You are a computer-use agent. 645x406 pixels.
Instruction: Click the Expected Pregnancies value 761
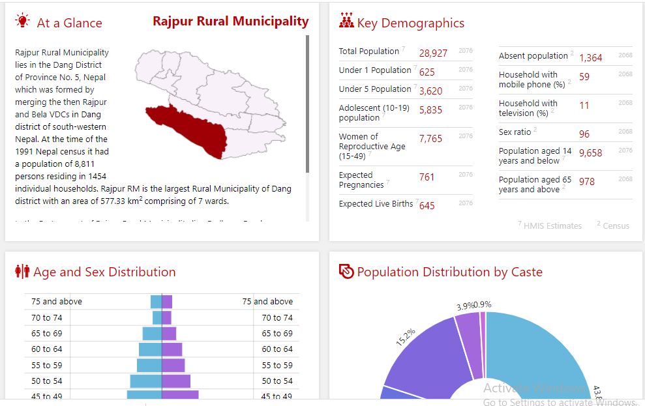[427, 177]
